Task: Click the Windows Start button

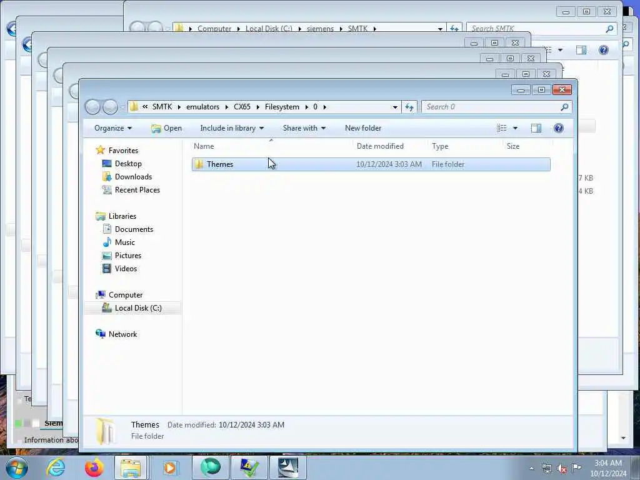Action: click(x=17, y=467)
